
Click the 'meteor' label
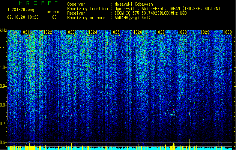(53, 12)
